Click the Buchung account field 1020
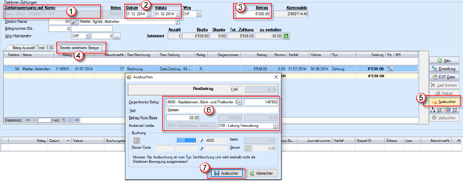 [186, 141]
